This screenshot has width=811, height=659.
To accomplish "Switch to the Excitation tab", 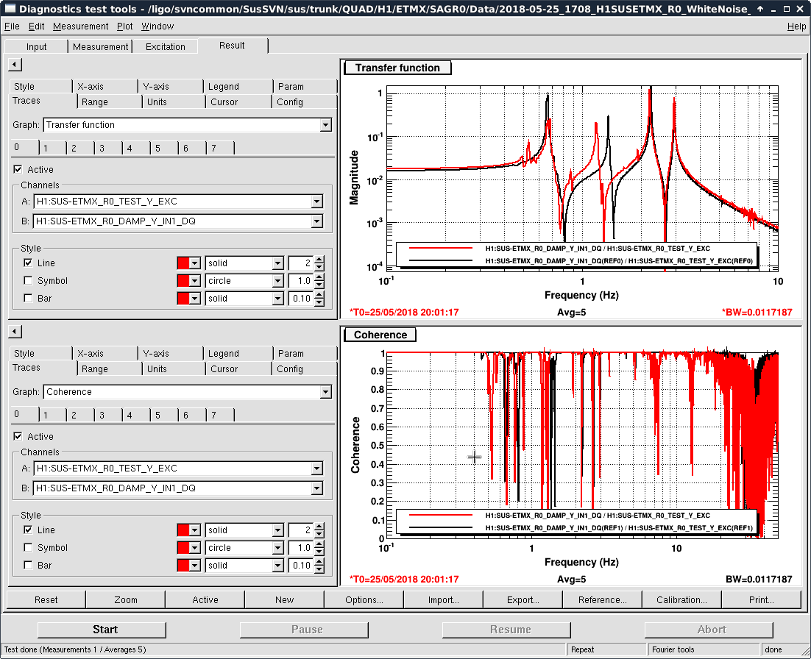I will click(x=166, y=46).
